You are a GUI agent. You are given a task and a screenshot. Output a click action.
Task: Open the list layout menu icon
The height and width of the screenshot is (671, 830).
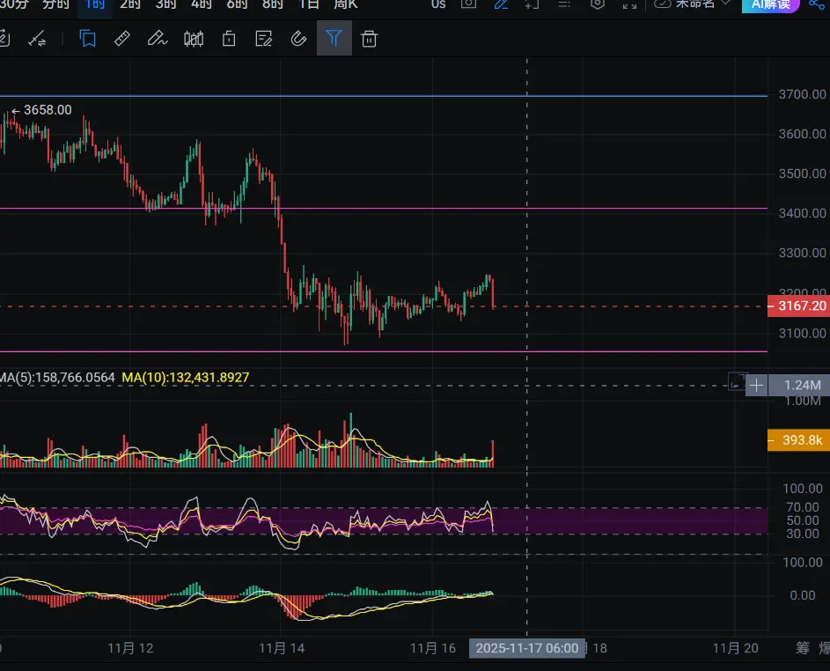[x=564, y=4]
